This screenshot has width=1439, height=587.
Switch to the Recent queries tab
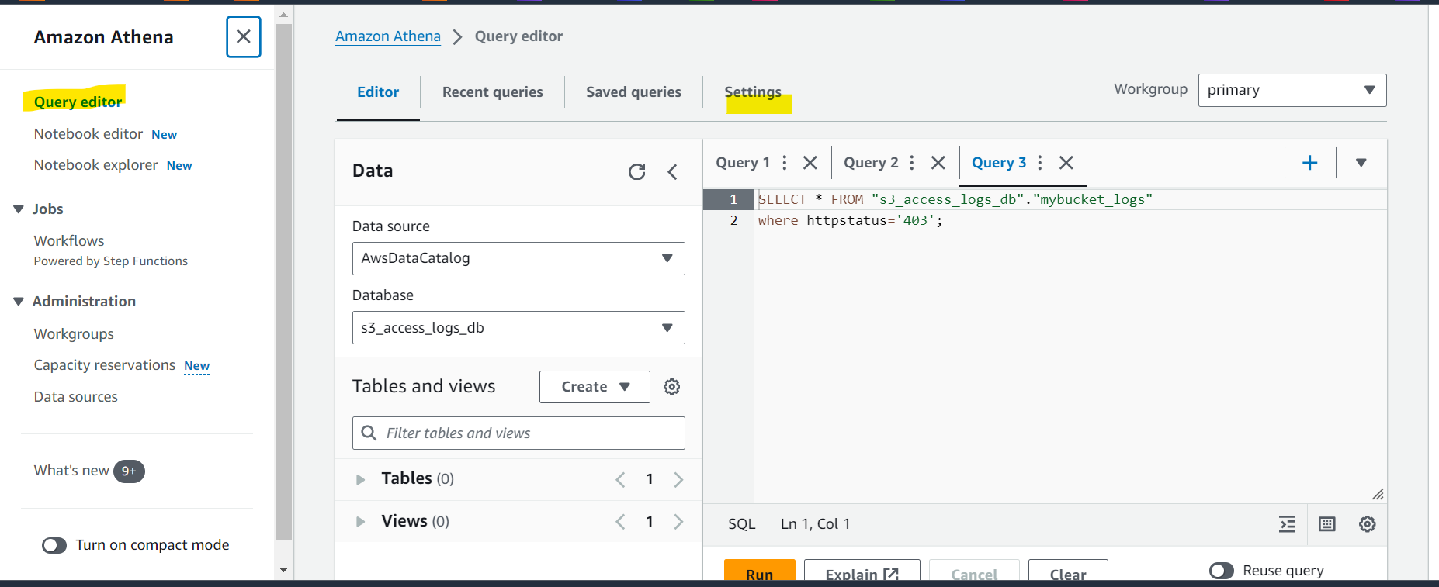tap(493, 92)
